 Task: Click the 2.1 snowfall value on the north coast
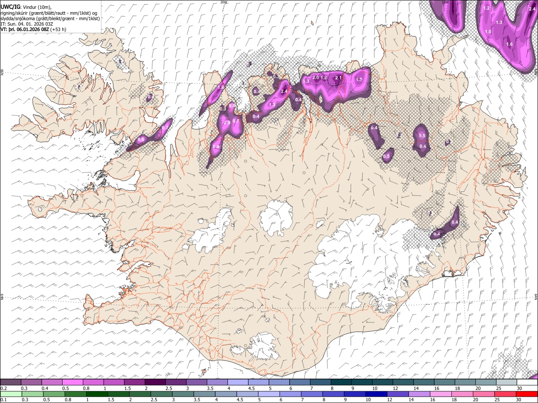(338, 78)
